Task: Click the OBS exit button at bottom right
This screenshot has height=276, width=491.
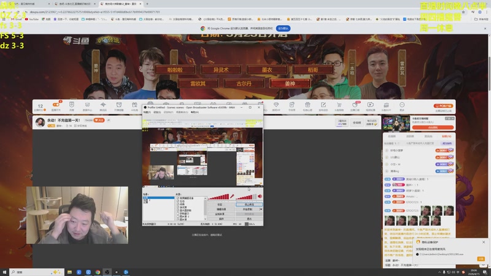Action: point(249,219)
